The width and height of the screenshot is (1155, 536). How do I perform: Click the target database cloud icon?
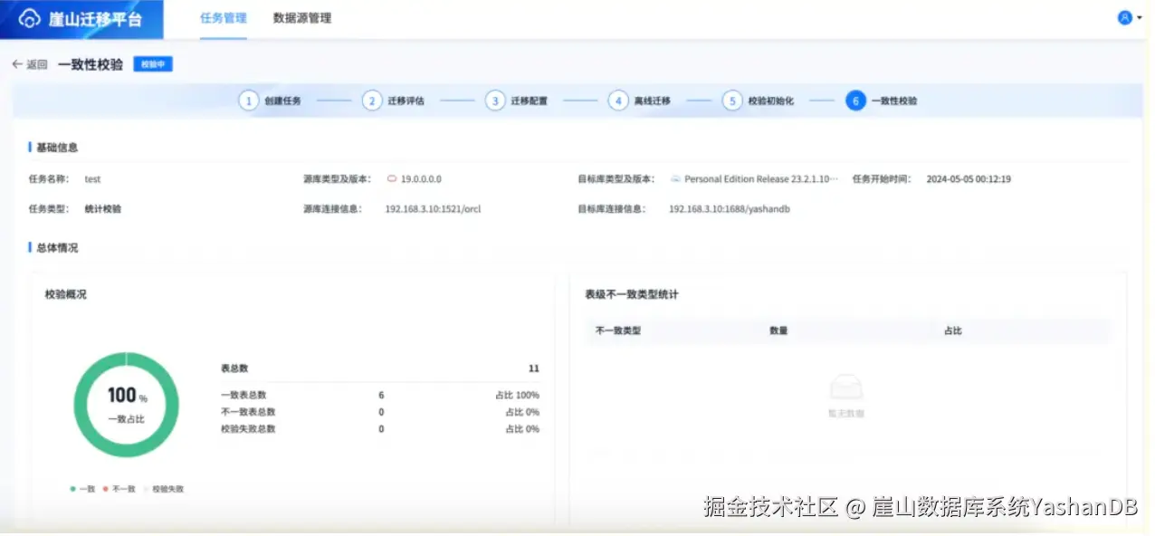(x=675, y=179)
